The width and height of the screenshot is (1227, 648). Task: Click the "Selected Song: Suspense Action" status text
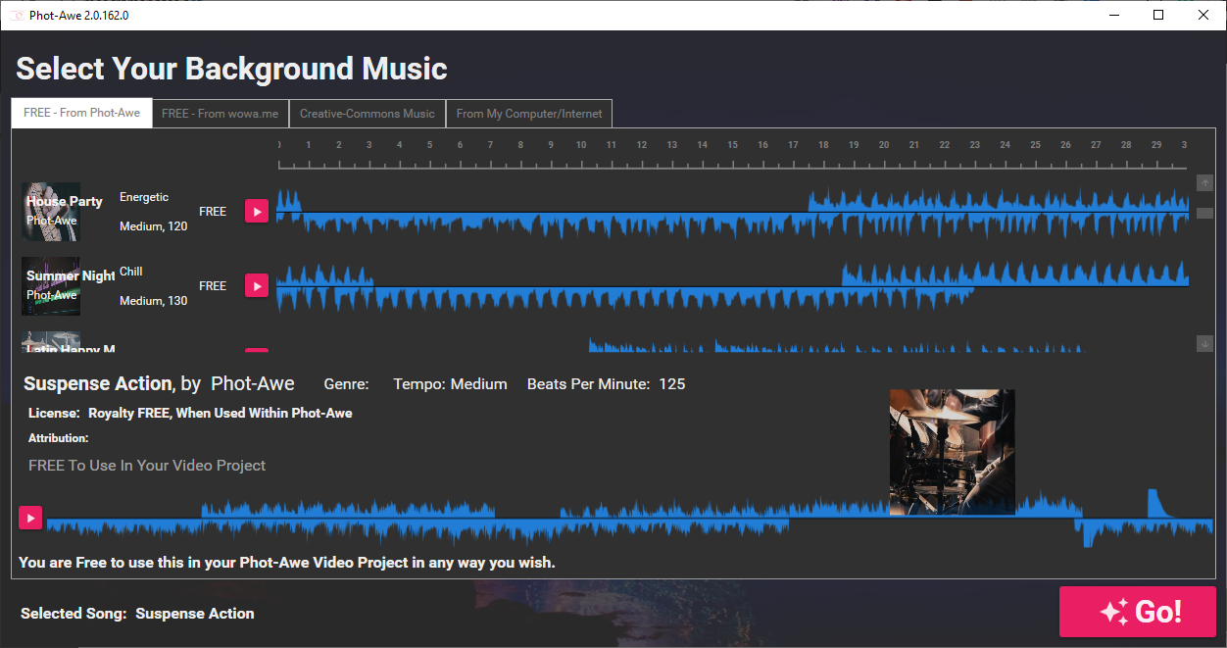tap(137, 614)
